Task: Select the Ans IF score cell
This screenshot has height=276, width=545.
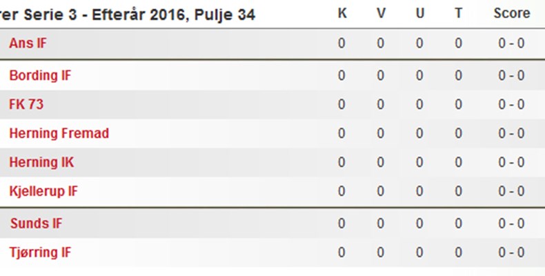Action: (511, 43)
